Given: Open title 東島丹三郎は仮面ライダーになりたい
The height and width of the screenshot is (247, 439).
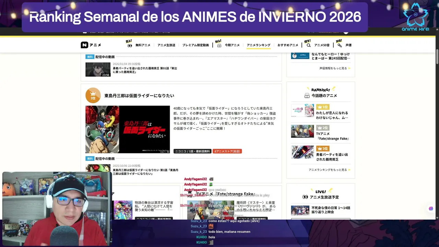Looking at the screenshot, I should coord(139,96).
